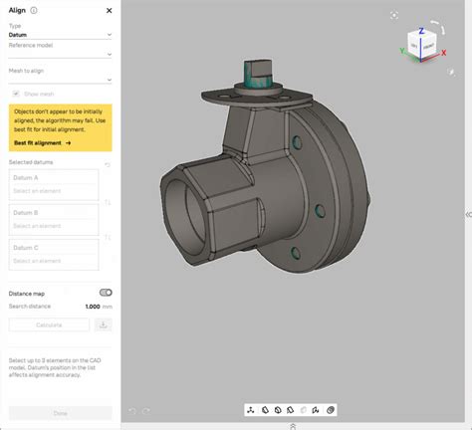Collapse the bottom panel chevron
Image resolution: width=472 pixels, height=430 pixels.
[293, 426]
